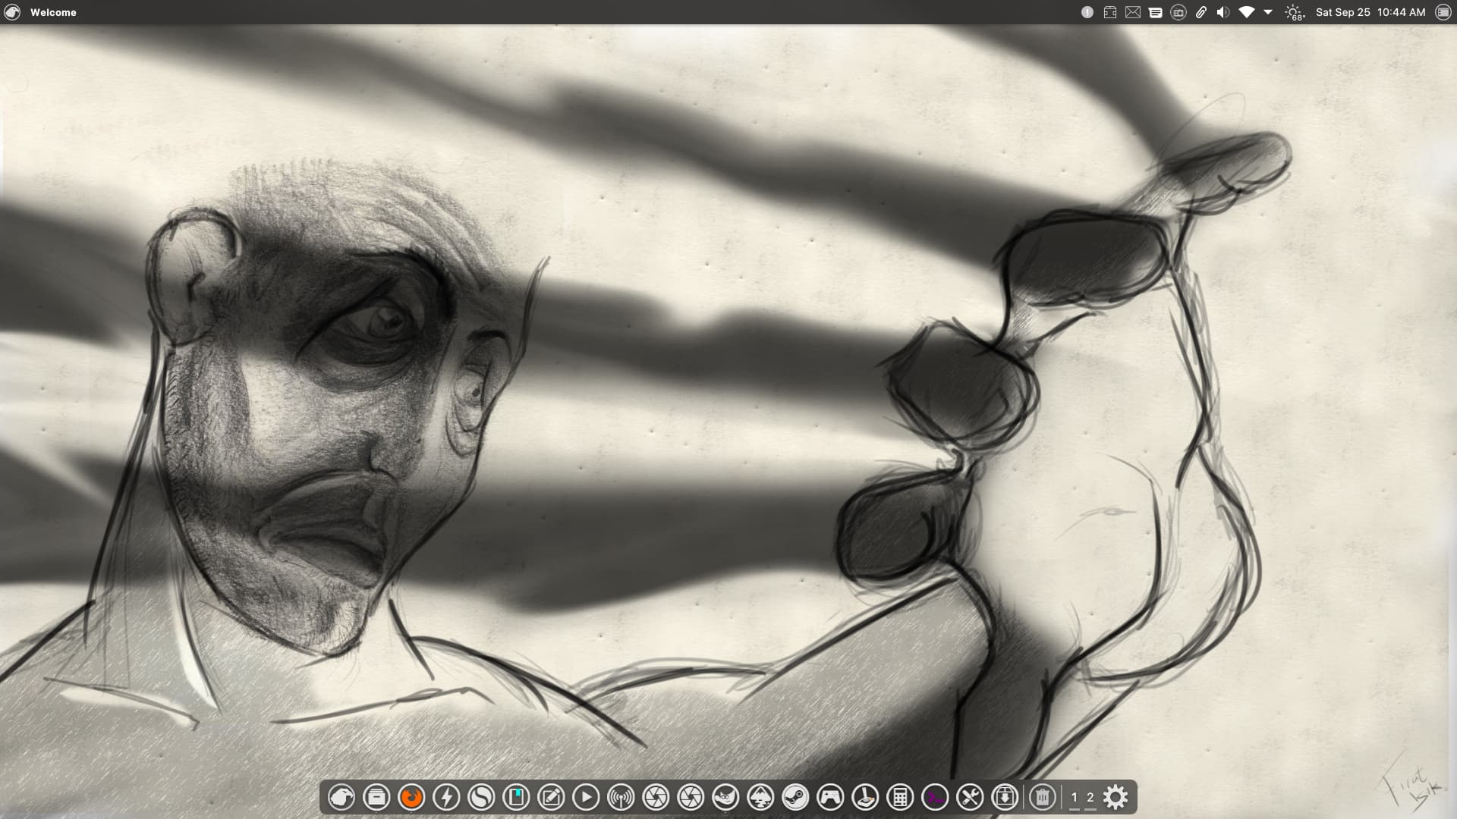Open the media player play icon
The width and height of the screenshot is (1457, 819).
coord(586,797)
